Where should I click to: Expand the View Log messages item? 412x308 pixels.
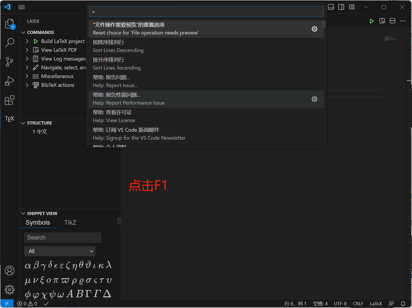[27, 59]
